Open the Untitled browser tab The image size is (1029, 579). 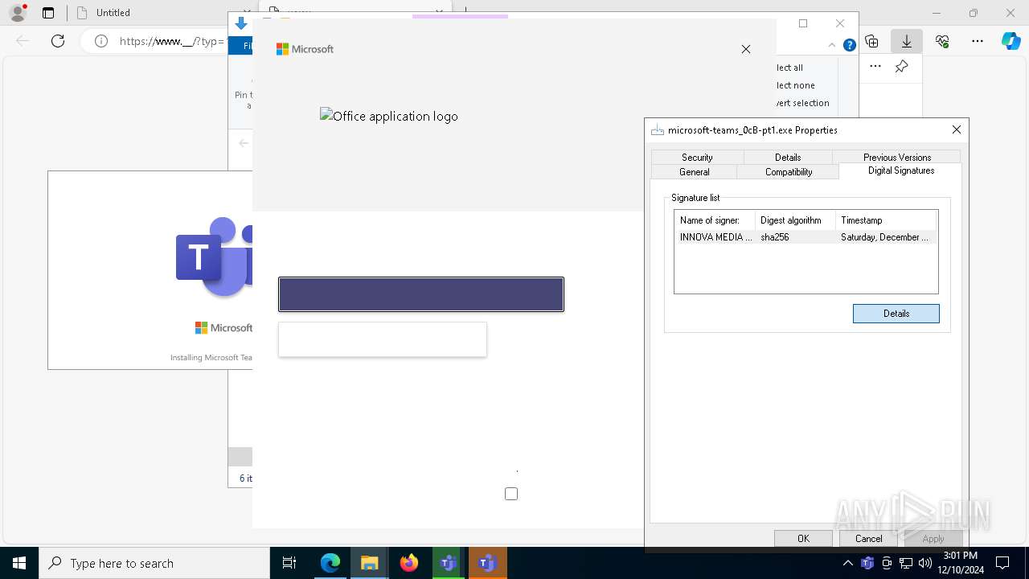[113, 13]
